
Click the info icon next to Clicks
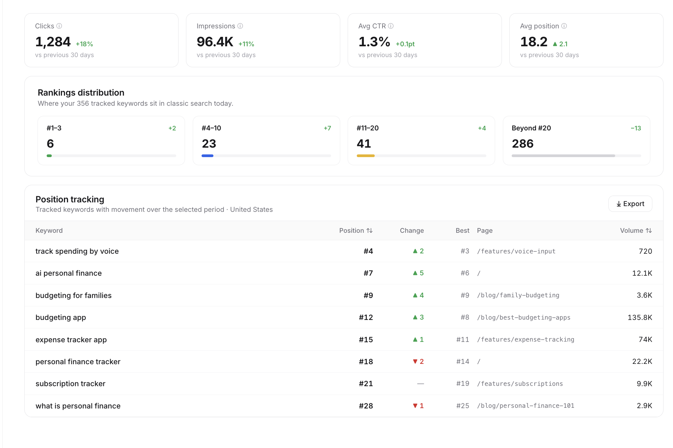point(59,26)
